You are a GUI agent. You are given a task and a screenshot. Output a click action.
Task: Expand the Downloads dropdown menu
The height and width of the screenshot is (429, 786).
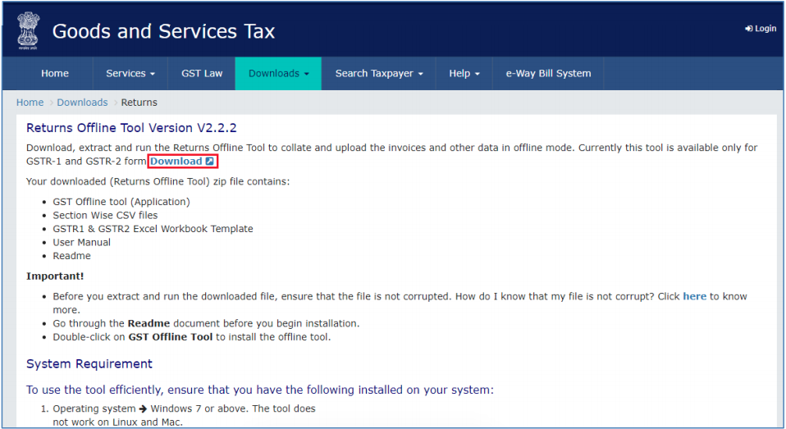tap(278, 73)
